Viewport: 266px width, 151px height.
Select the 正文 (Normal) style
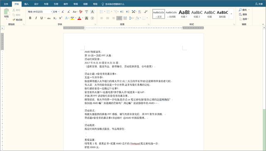159,14
